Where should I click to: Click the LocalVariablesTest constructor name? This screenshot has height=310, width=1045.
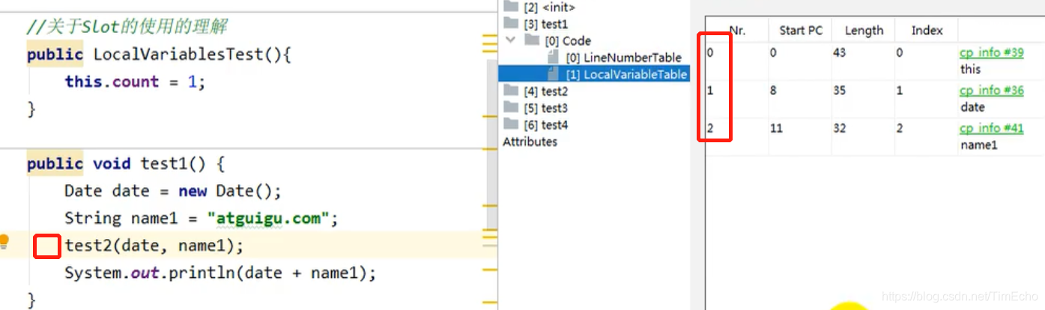coord(178,54)
